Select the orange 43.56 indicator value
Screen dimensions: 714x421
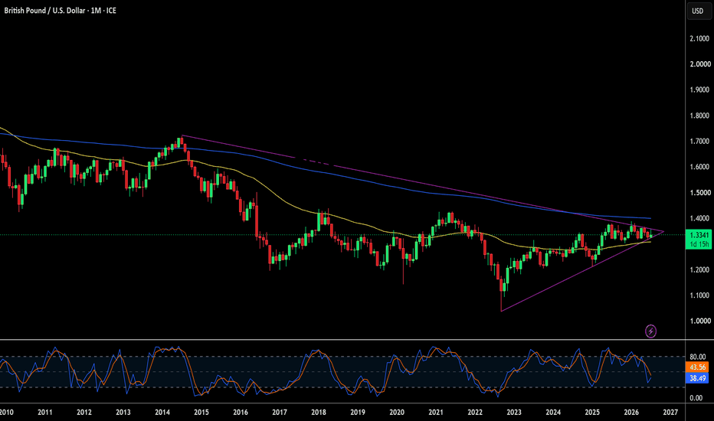pyautogui.click(x=698, y=367)
